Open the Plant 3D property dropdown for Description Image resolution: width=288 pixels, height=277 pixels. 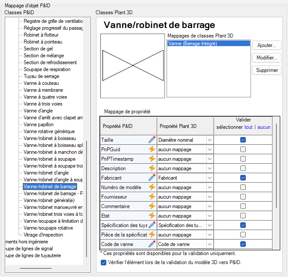click(210, 168)
